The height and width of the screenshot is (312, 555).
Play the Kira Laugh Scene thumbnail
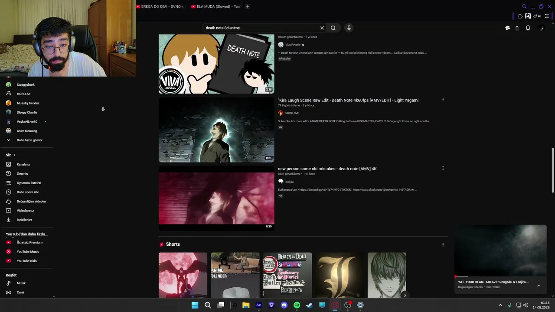pyautogui.click(x=216, y=130)
